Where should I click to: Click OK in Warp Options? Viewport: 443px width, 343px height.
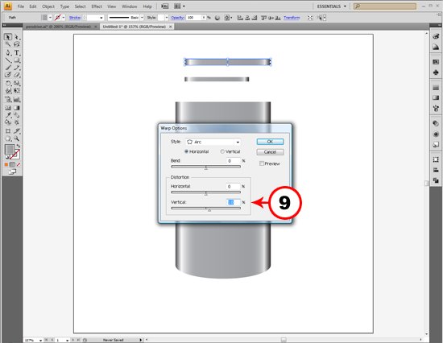click(x=270, y=142)
